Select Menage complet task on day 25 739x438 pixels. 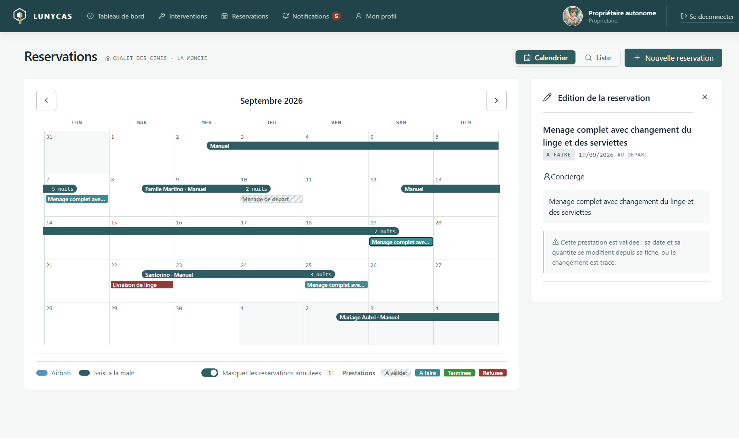click(x=336, y=285)
